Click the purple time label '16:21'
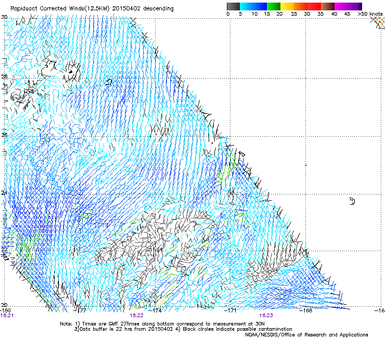This screenshot has width=385, height=338. [7, 316]
